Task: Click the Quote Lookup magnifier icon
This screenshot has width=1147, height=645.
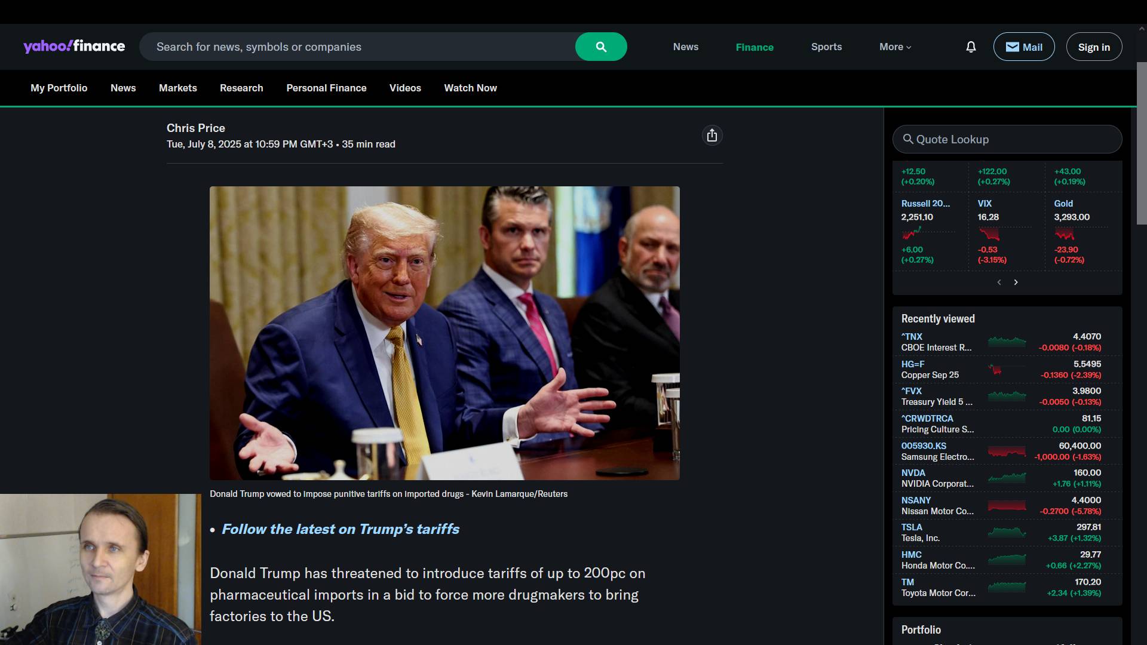Action: pyautogui.click(x=907, y=139)
